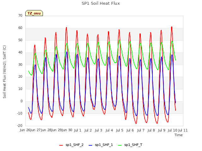The image size is (202, 151).
Task: Click the Jul 7 x-axis date label
Action: (141, 130)
